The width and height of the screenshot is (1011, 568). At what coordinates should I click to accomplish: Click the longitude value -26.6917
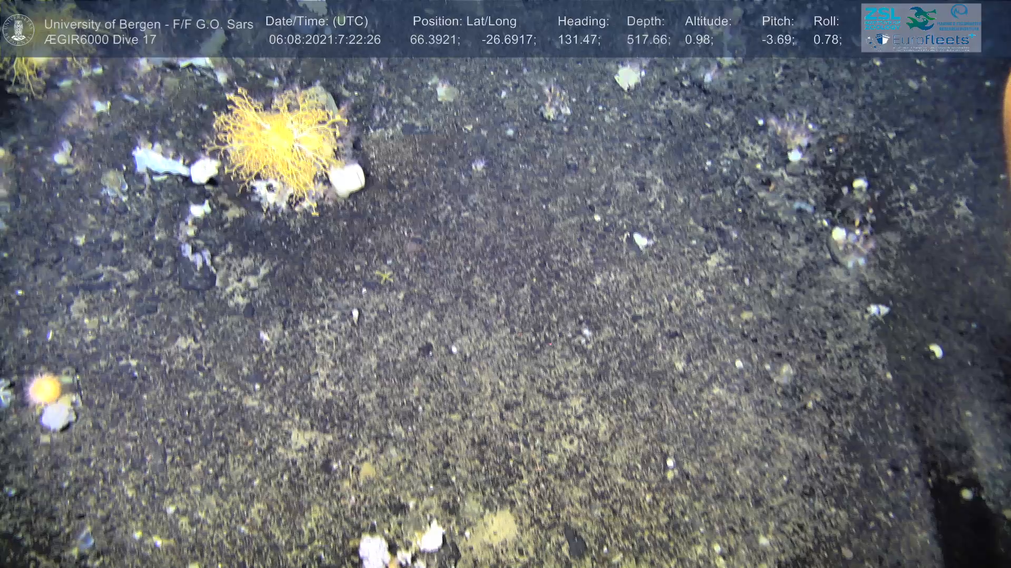[x=508, y=40]
